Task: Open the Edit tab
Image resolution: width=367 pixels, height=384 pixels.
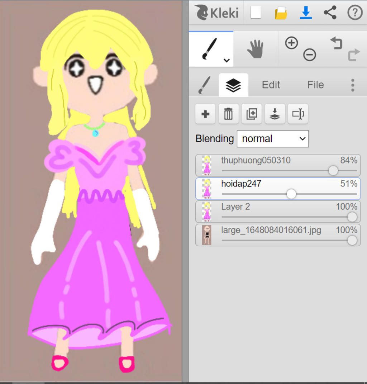Action: [x=271, y=85]
